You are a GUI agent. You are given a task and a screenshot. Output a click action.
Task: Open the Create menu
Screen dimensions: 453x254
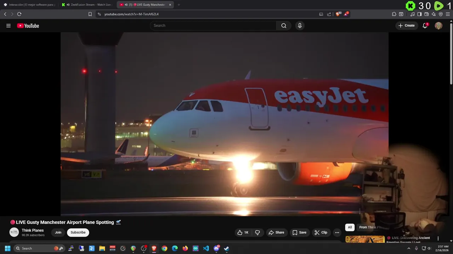[x=406, y=25]
